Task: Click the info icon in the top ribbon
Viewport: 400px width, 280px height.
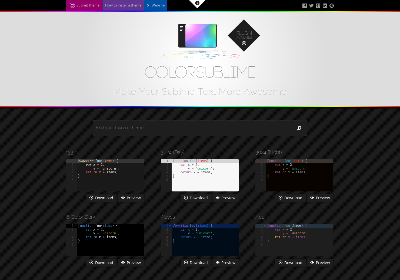Action: 197,3
